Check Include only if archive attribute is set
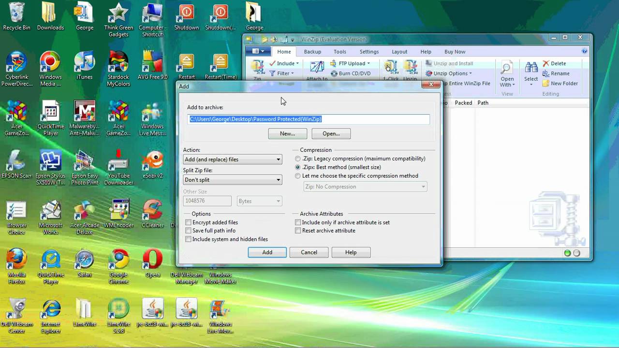Image resolution: width=619 pixels, height=348 pixels. tap(298, 222)
